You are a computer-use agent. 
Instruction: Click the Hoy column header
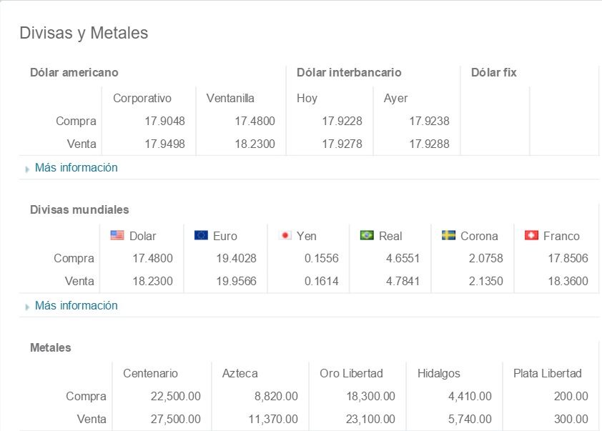307,98
